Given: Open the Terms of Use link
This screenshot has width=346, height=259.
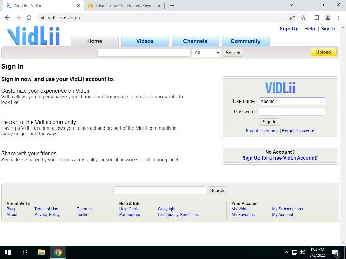Looking at the screenshot, I should pos(46,209).
